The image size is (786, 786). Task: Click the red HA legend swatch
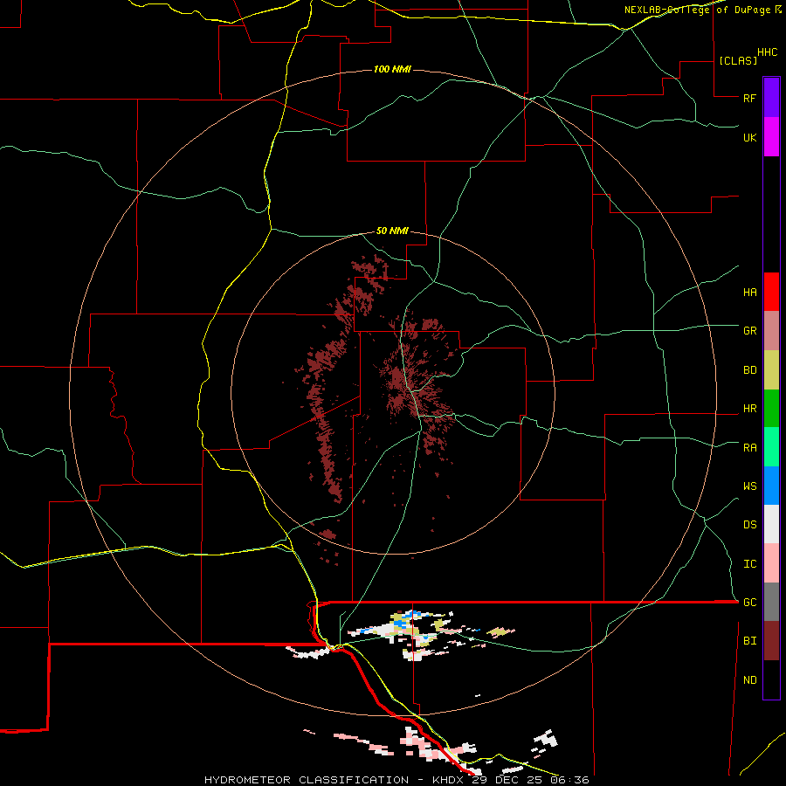[x=771, y=292]
